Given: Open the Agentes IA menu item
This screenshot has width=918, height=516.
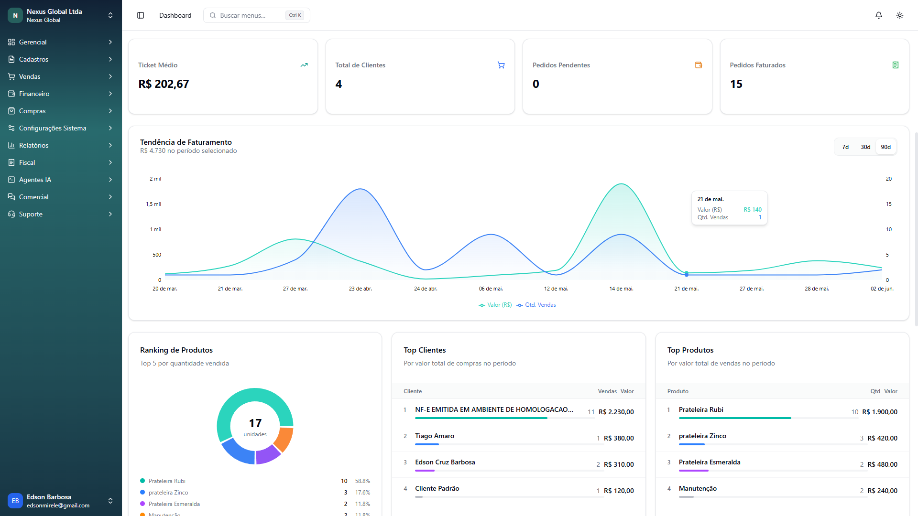Looking at the screenshot, I should tap(61, 180).
